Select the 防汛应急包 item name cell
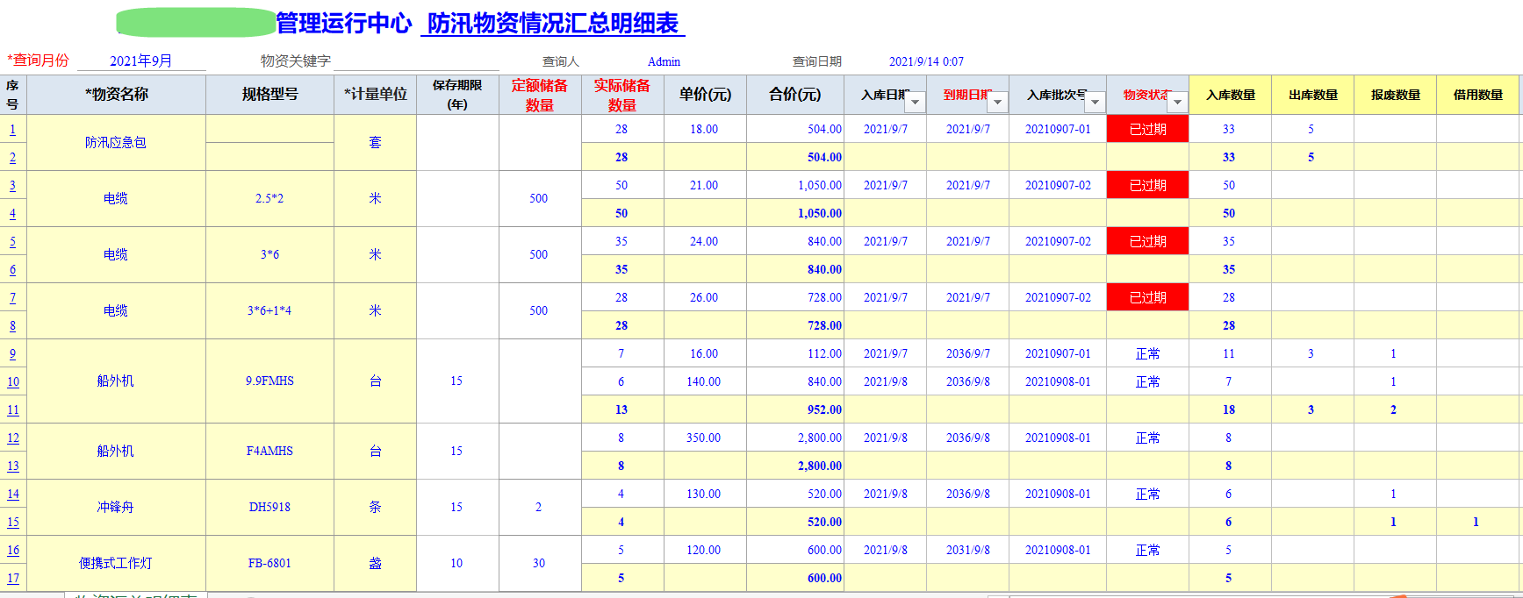Image resolution: width=1523 pixels, height=598 pixels. [116, 143]
